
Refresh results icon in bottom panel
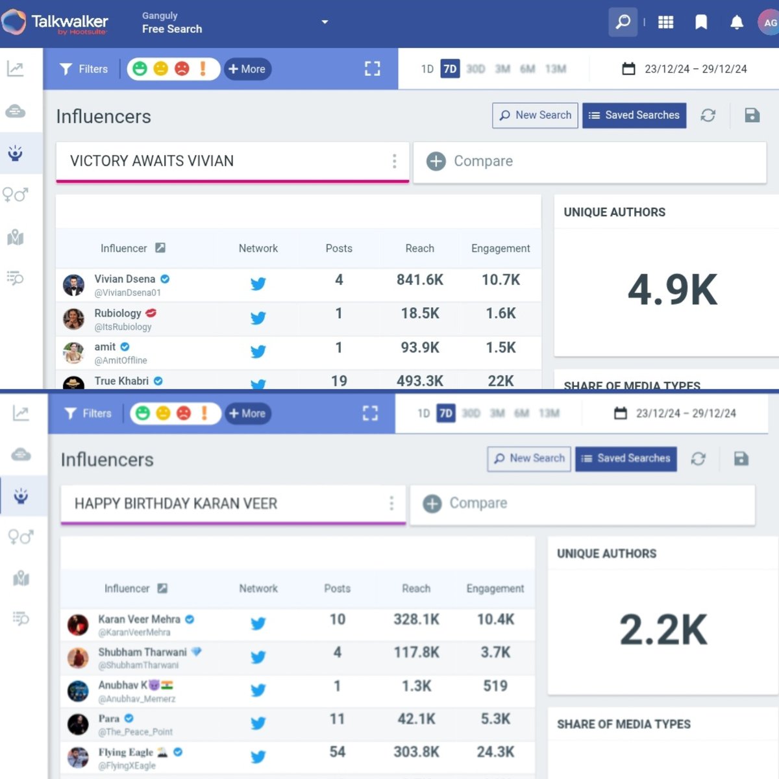(699, 458)
